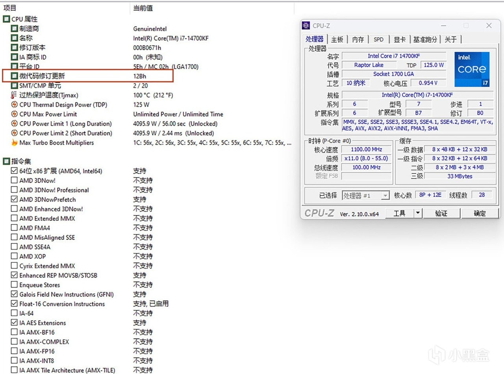Toggle the AMD XOP checkbox
Screen dimensions: 504x374
tap(14, 256)
